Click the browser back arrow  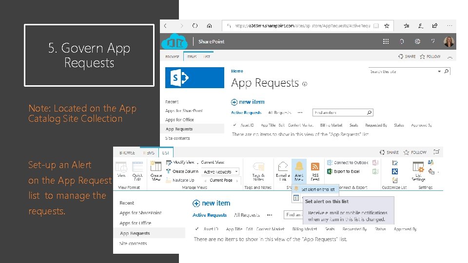coord(165,26)
